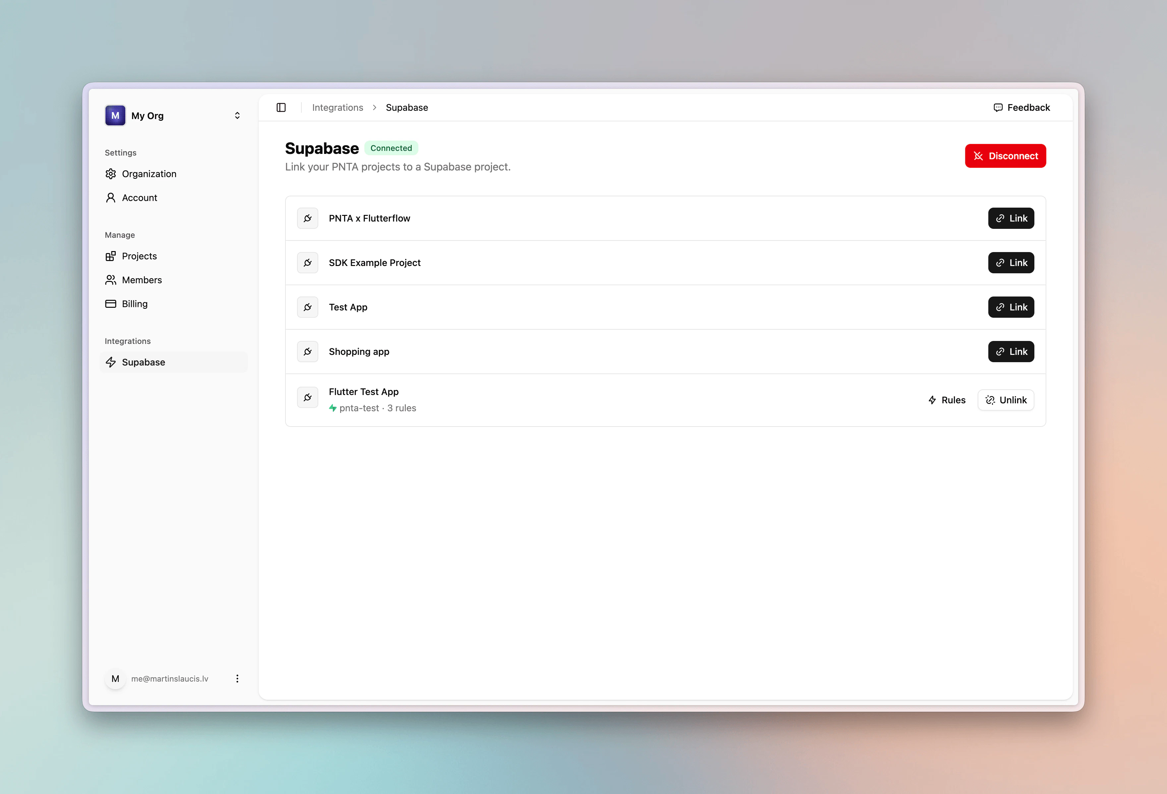Click the Flutter Test App name
Image resolution: width=1167 pixels, height=794 pixels.
pyautogui.click(x=364, y=392)
